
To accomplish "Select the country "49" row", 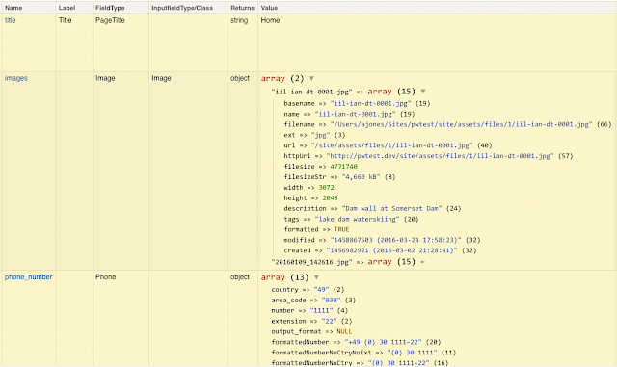I will pos(308,290).
